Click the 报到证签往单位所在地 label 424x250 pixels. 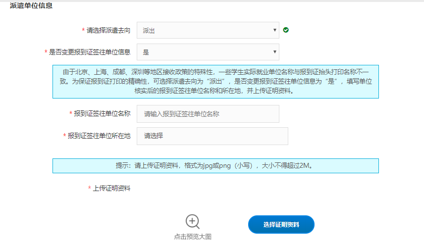click(99, 136)
